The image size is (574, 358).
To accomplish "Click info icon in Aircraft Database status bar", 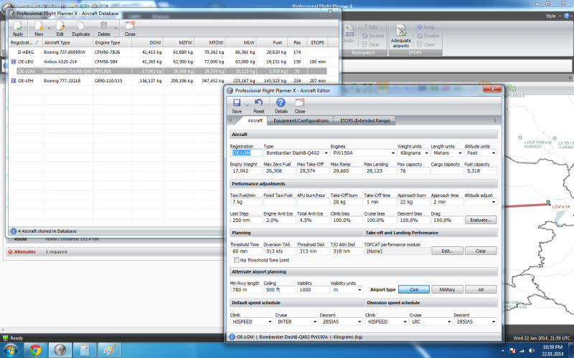I will (14, 231).
